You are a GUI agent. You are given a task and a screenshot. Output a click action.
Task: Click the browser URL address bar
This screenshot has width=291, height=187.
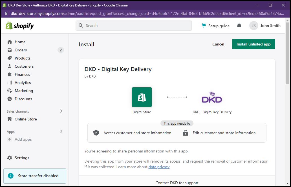tap(147, 13)
